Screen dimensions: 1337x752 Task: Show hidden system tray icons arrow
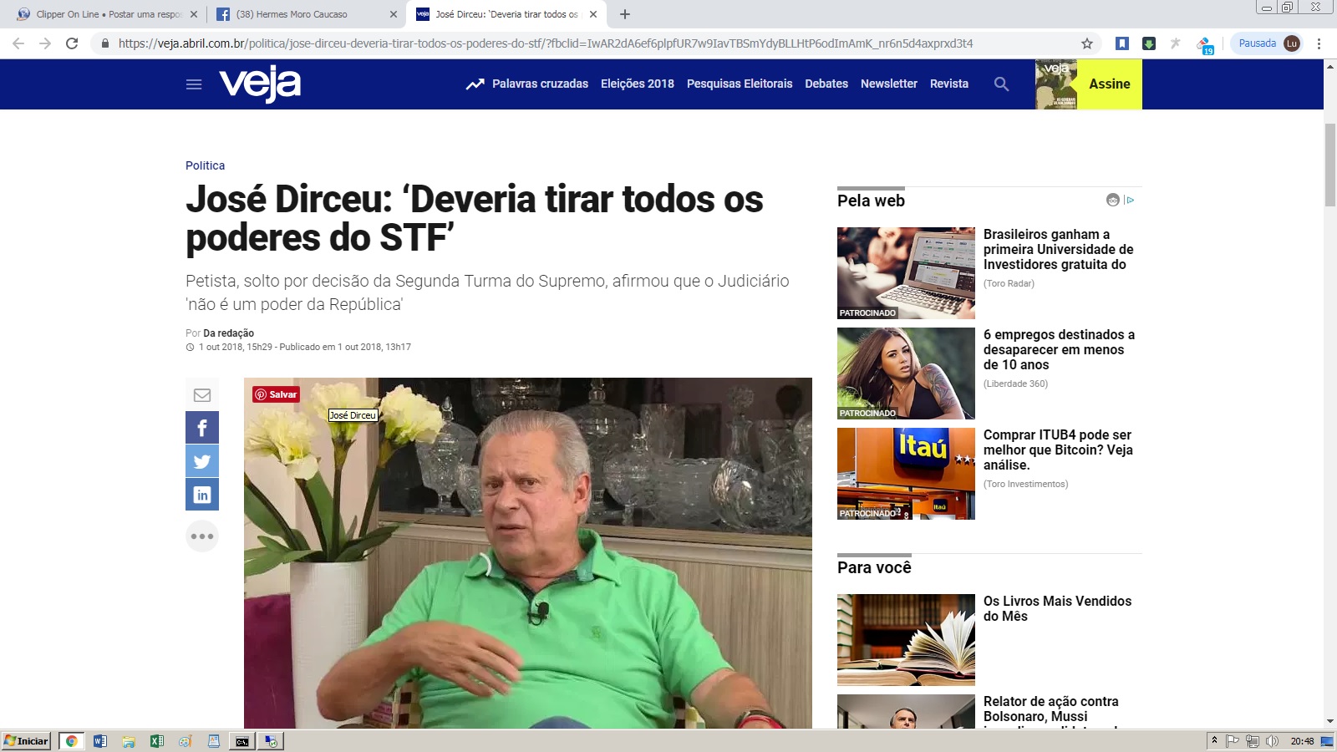[1214, 740]
